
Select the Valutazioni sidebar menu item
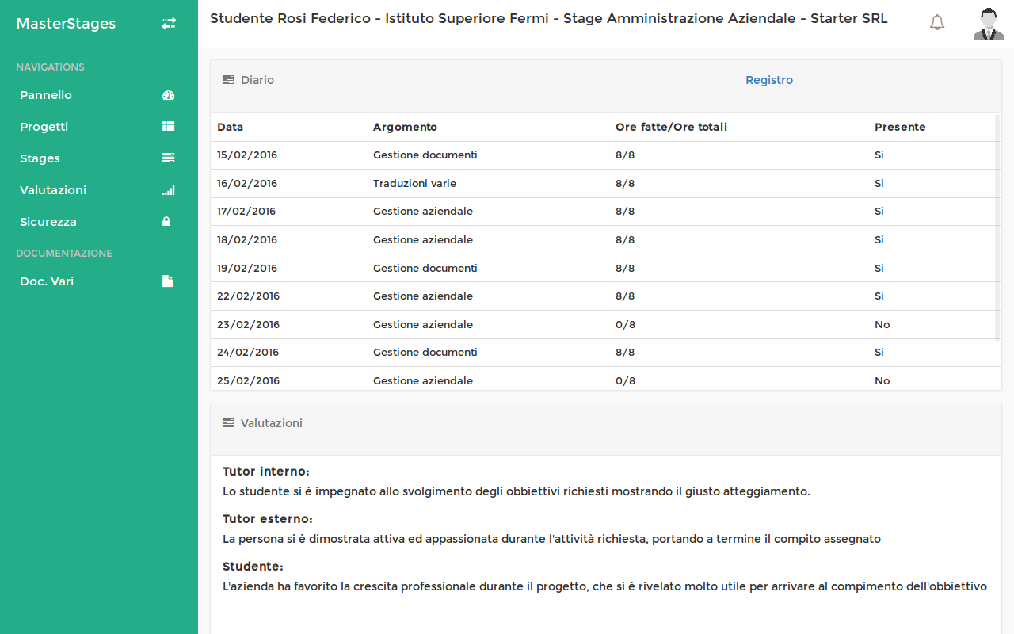coord(53,190)
